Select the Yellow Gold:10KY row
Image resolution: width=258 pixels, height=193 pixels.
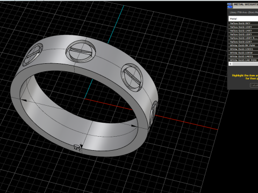[x=243, y=27]
